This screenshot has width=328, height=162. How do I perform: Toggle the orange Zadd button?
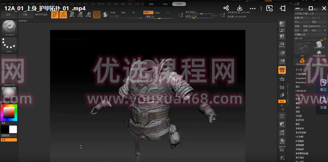pos(148,13)
